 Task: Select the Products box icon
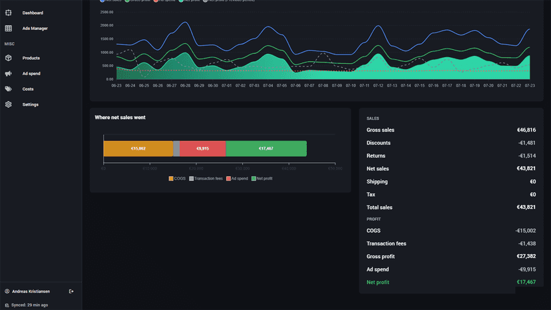9,58
